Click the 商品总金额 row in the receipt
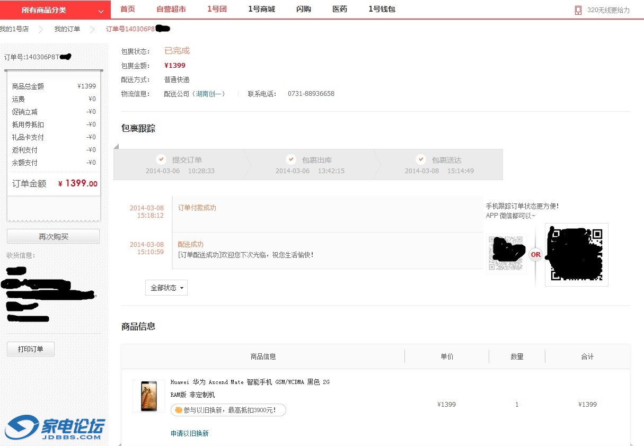644x446 pixels. coord(54,86)
